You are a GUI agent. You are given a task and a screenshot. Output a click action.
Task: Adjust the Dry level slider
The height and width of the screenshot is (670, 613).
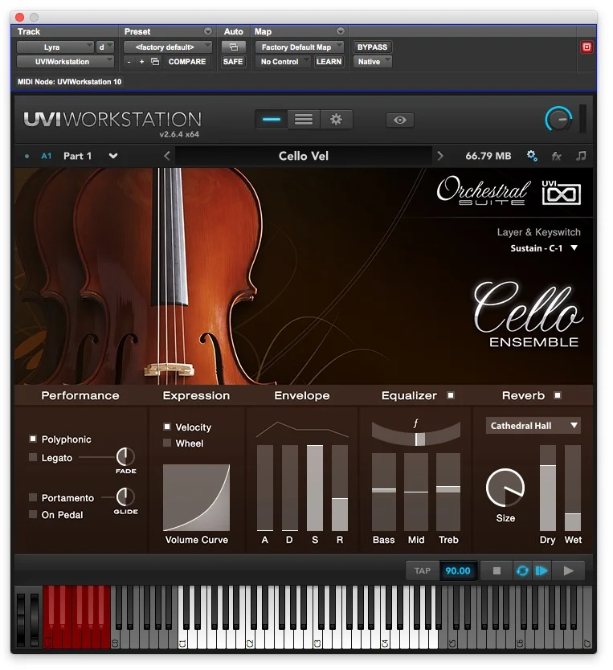(548, 488)
